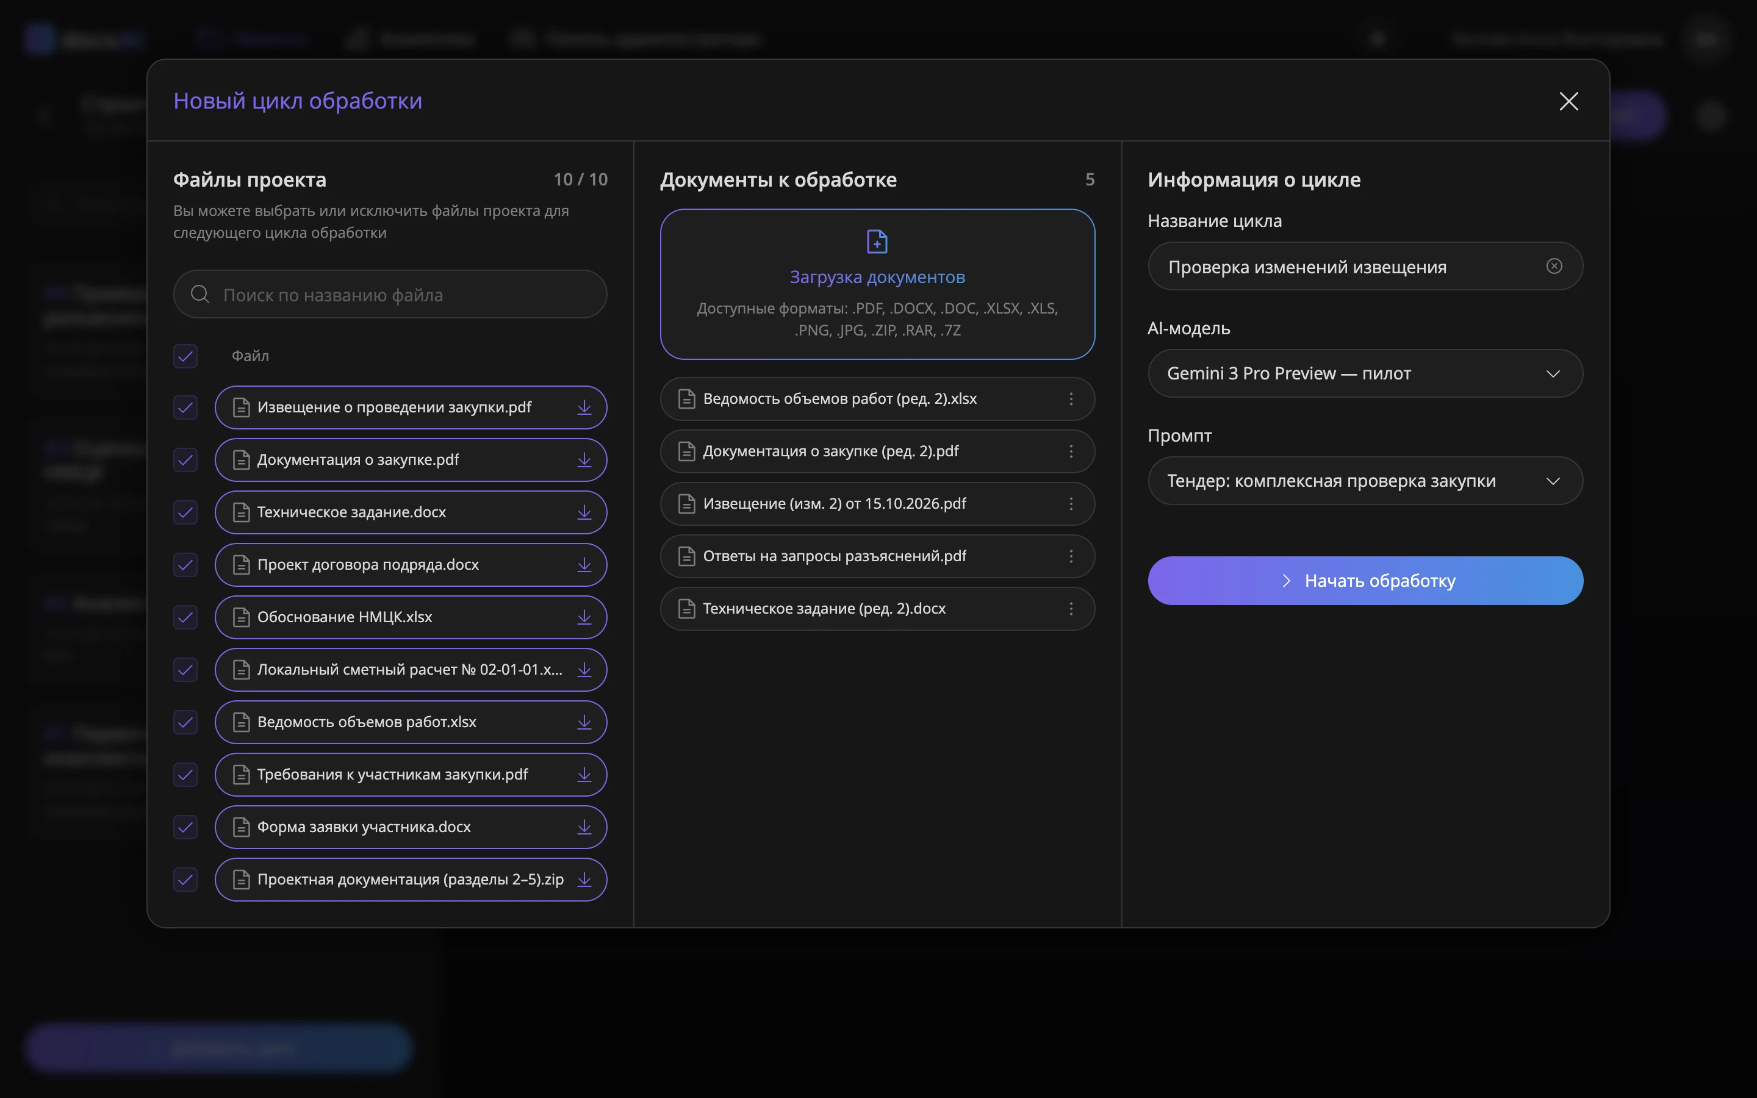
Task: Download the Техническое задание.docx file
Action: 584,512
